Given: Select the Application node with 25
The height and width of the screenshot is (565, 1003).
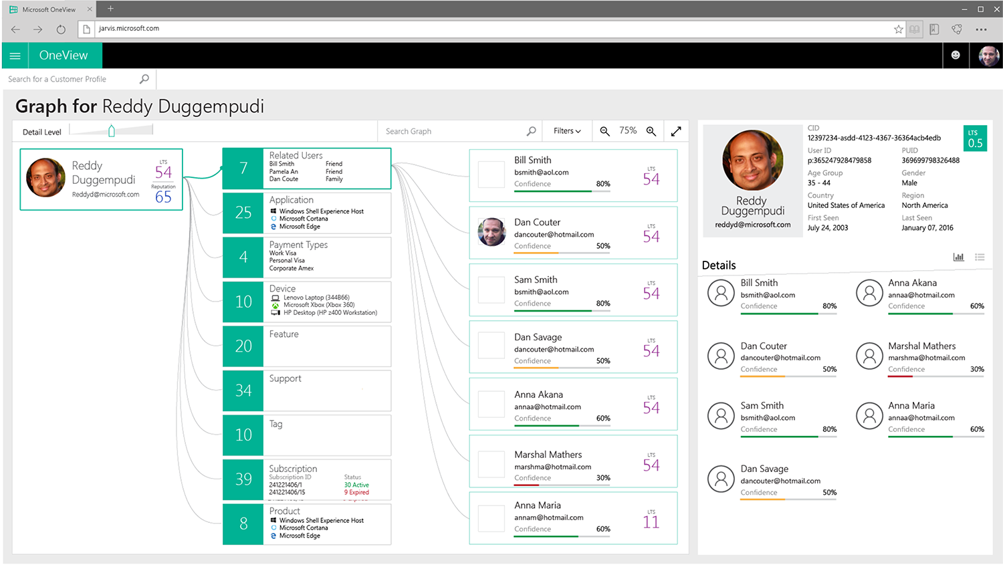Looking at the screenshot, I should point(307,213).
